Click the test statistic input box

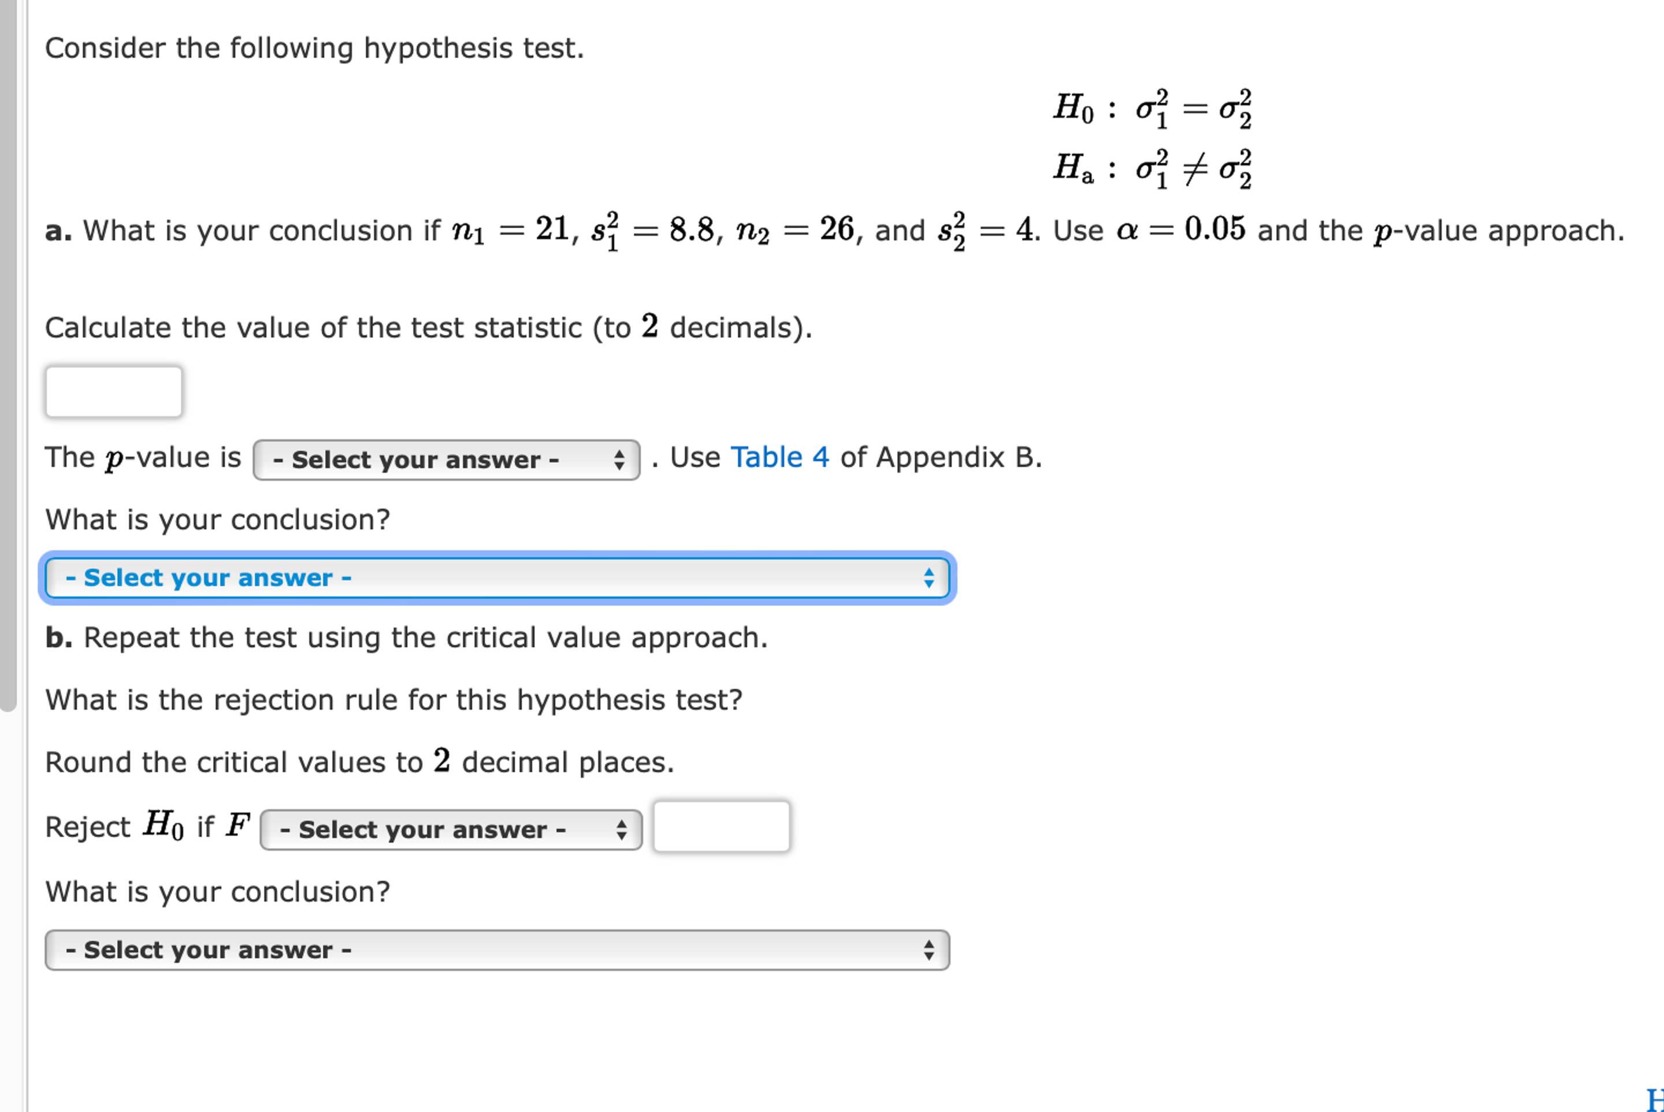113,390
